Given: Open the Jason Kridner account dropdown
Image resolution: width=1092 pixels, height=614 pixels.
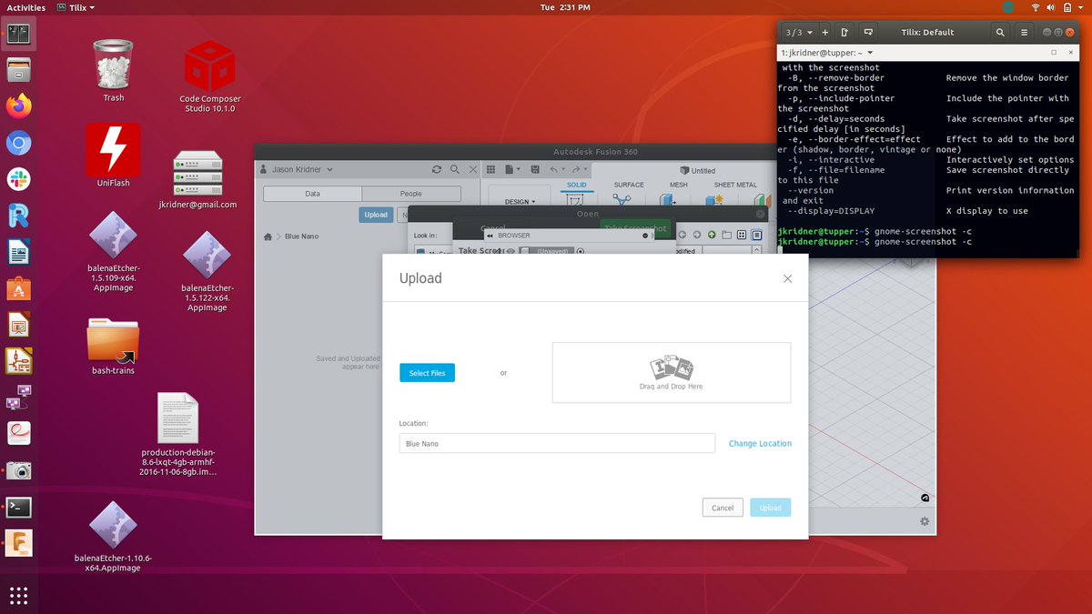Looking at the screenshot, I should pyautogui.click(x=298, y=169).
